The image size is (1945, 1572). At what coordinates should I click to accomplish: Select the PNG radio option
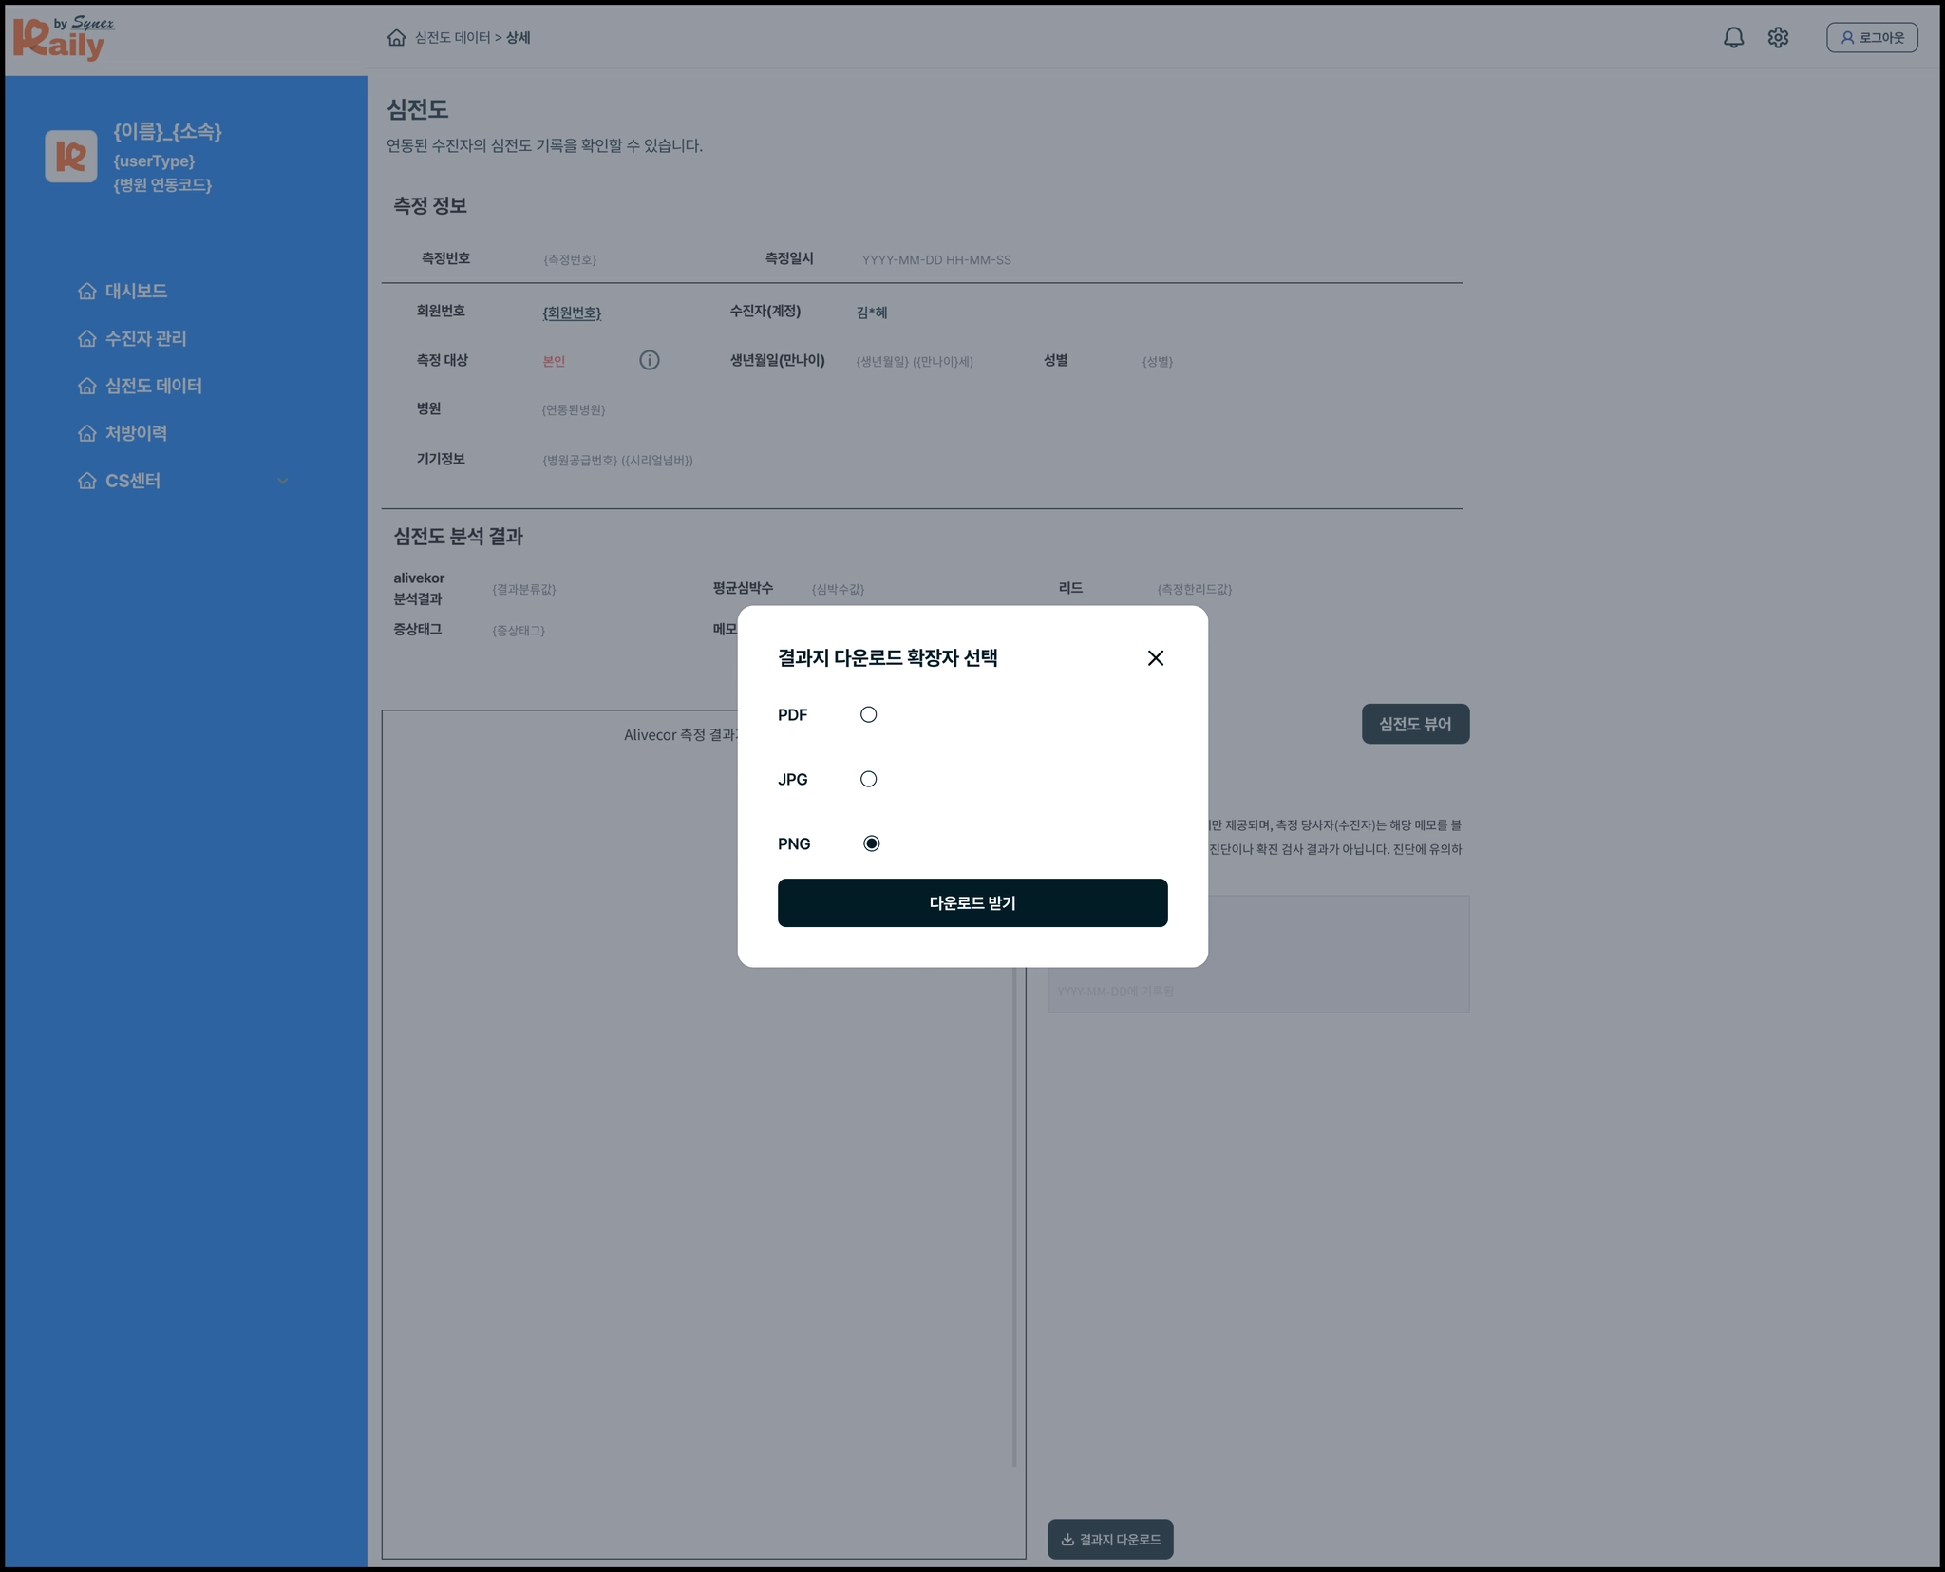(871, 843)
